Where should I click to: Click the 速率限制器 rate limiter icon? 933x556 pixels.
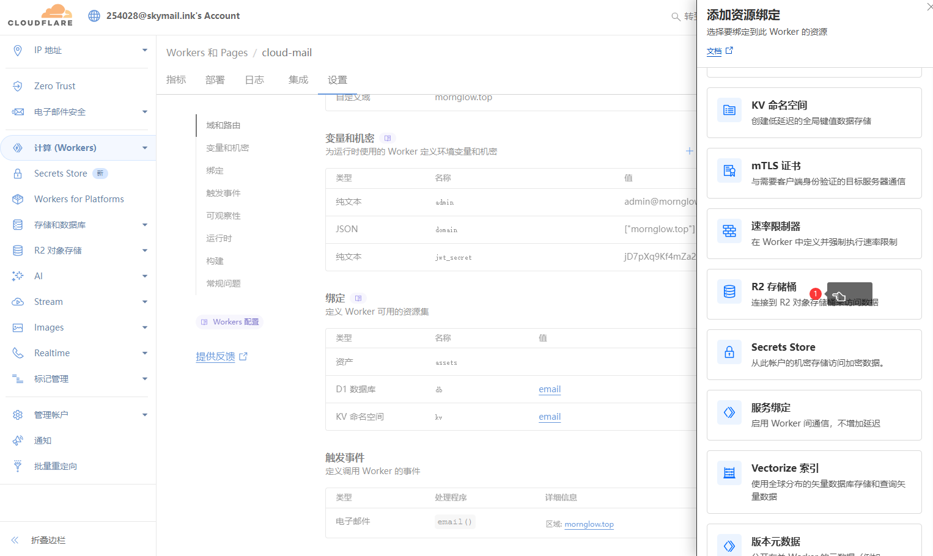click(x=729, y=232)
